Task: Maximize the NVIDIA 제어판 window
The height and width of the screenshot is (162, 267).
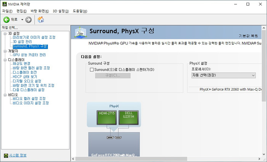Action: click(248, 4)
